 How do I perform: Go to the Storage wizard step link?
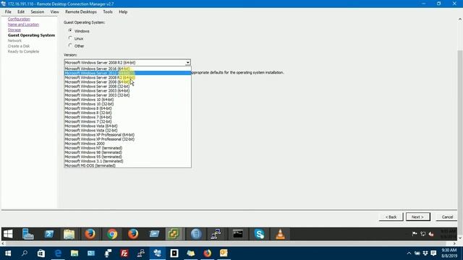[14, 30]
